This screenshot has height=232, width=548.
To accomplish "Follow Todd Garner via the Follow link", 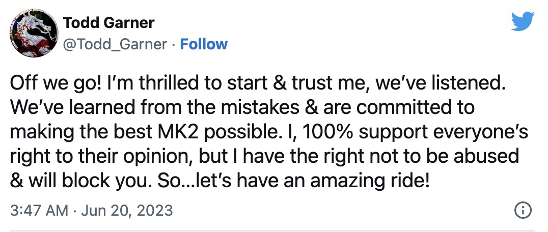I will (204, 44).
